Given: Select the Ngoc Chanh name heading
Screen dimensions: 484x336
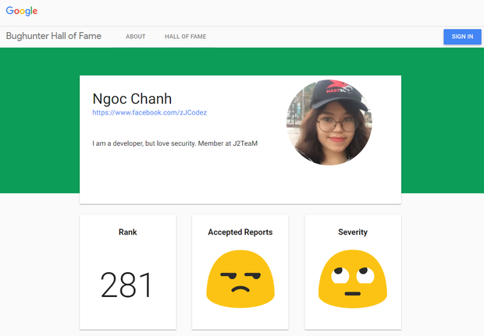Looking at the screenshot, I should coord(132,99).
